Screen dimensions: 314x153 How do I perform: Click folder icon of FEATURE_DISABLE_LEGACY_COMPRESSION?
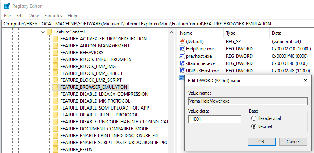[x=55, y=94]
